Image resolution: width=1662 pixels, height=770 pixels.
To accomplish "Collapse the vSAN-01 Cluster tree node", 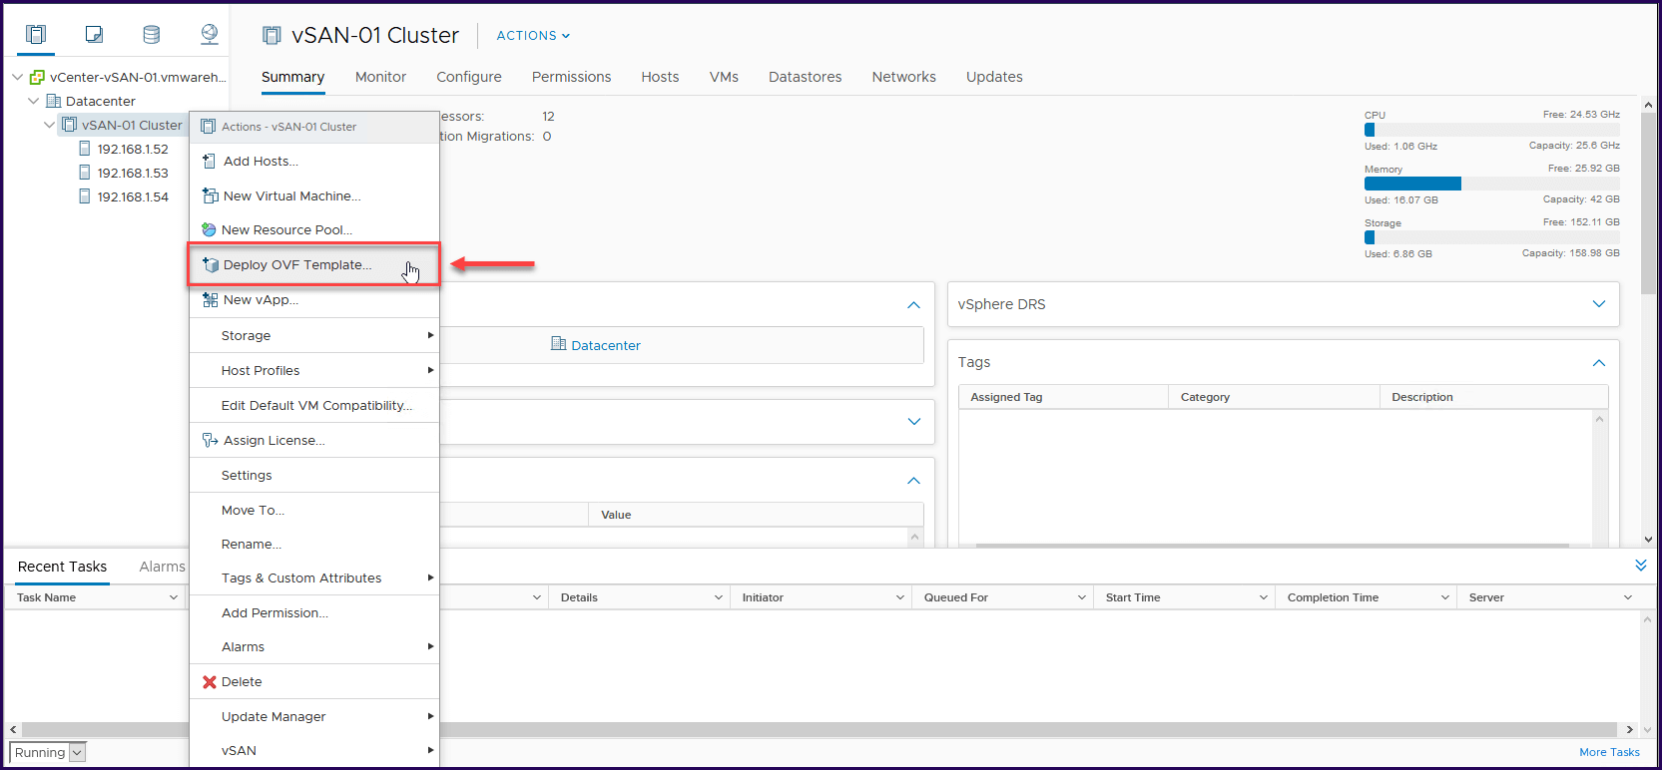I will pos(49,125).
